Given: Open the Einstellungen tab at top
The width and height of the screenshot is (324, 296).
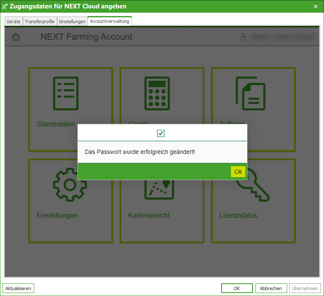Looking at the screenshot, I should [72, 22].
